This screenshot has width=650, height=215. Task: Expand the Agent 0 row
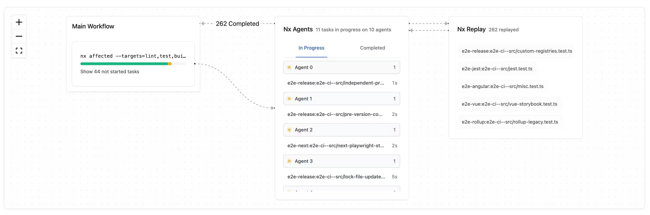pos(341,67)
